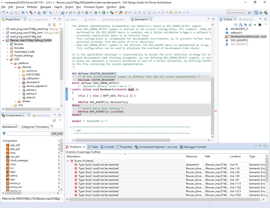Toggle Link with Editor in Project Explorer

tap(54, 25)
